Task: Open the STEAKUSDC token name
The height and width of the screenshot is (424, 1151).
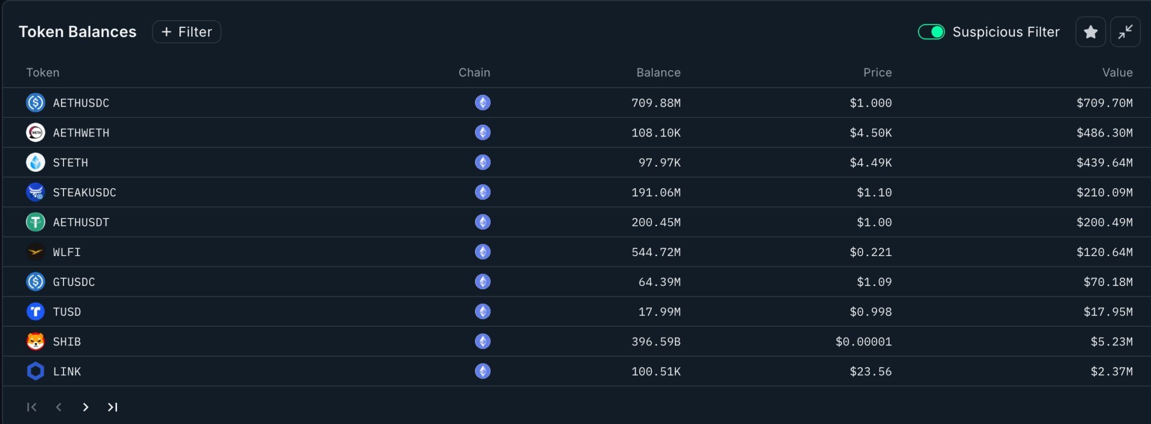Action: pos(84,193)
